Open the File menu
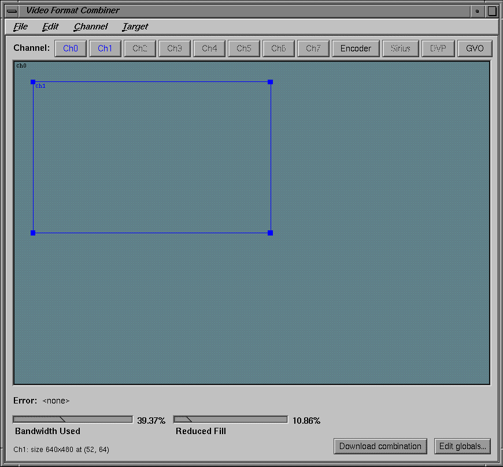This screenshot has height=467, width=503. (x=20, y=27)
